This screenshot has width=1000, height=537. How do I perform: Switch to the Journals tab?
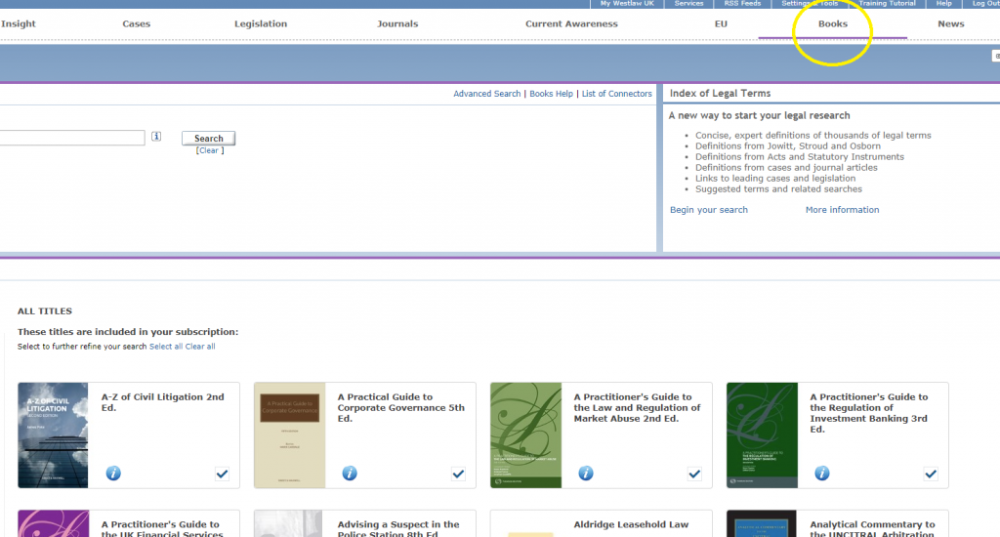tap(397, 23)
